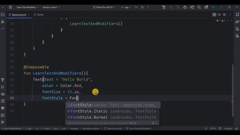The height and width of the screenshot is (135, 240).
Task: Switch to MainActivity.kt tab
Action: click(x=19, y=15)
